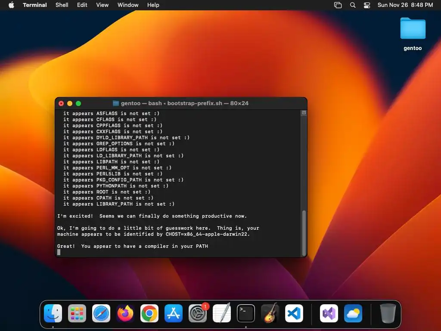The width and height of the screenshot is (441, 331).
Task: Click the line "it appears ROOT is not set"
Action: coord(107,192)
